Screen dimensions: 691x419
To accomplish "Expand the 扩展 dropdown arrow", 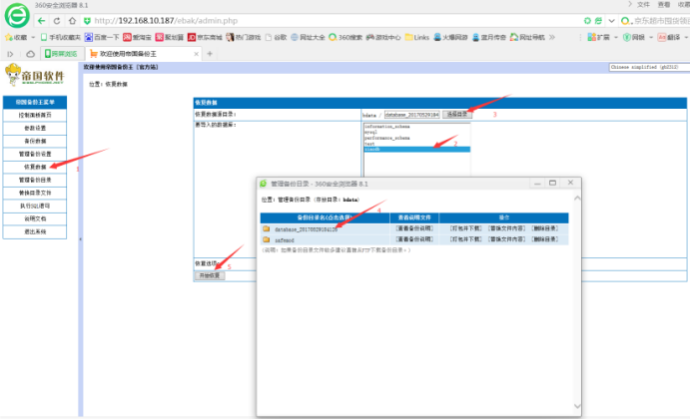I will (x=616, y=38).
